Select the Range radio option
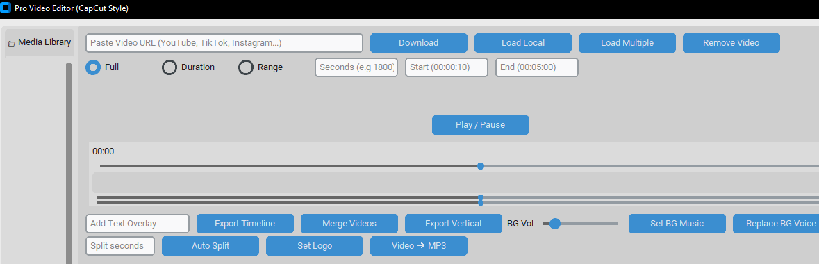Image resolution: width=819 pixels, height=264 pixels. pos(245,67)
